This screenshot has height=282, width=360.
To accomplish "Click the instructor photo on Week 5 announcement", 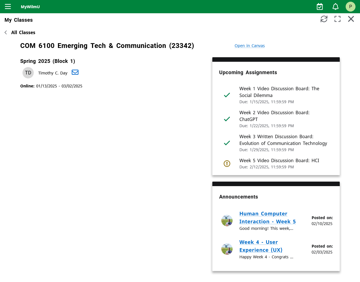I will [x=227, y=220].
